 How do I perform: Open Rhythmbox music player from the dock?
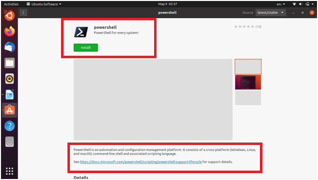click(x=9, y=79)
